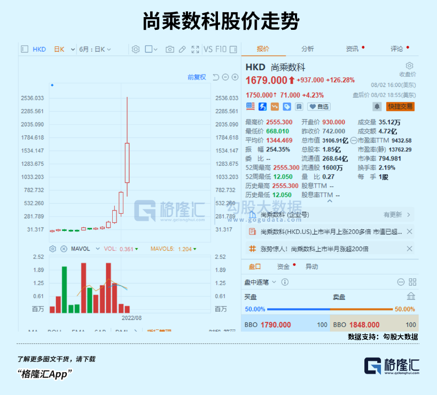Viewport: 437px width, 395px height.
Task: Switch to 评论 tab
Action: (396, 49)
